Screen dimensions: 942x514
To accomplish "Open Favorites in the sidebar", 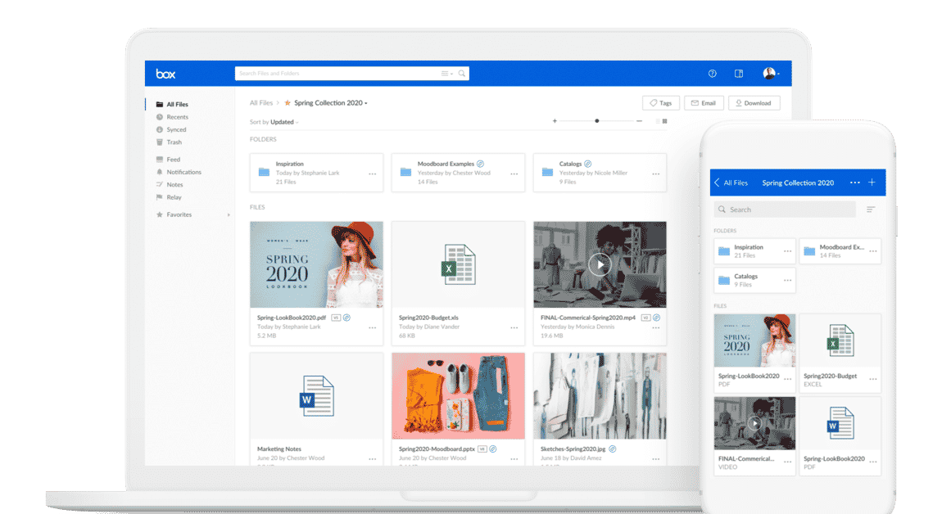I will tap(174, 214).
